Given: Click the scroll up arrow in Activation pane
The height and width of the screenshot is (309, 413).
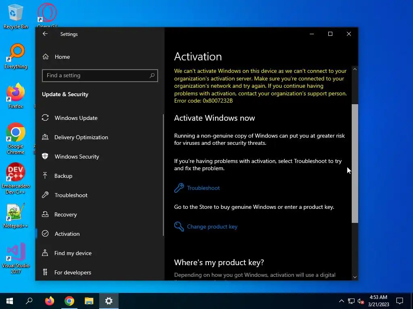Looking at the screenshot, I should pos(355,69).
